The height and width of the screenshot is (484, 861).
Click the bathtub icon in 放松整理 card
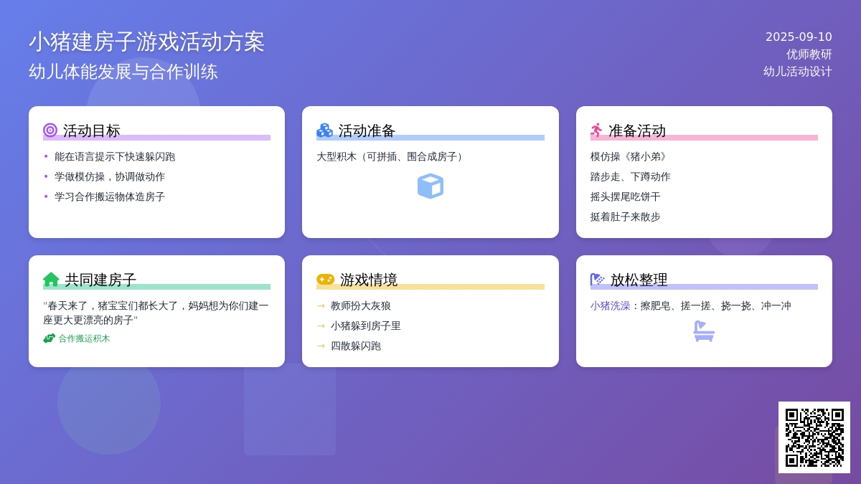[x=704, y=331]
